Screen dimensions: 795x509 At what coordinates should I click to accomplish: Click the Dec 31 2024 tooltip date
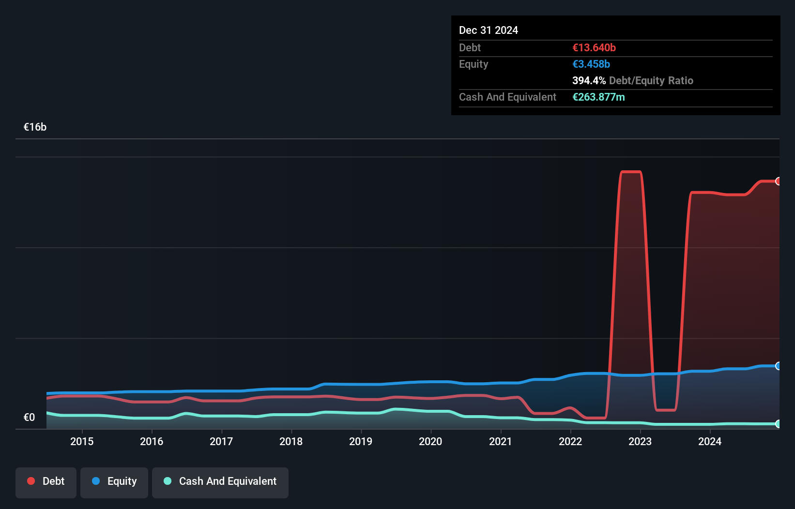click(x=489, y=30)
